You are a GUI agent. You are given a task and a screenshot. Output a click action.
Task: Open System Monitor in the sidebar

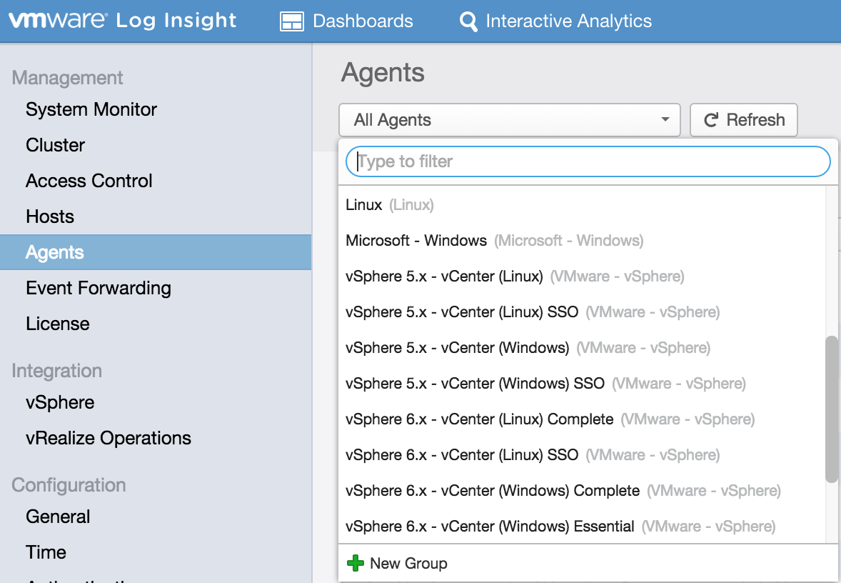pos(91,109)
